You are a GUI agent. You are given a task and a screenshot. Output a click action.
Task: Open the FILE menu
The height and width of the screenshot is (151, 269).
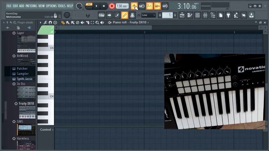point(9,6)
